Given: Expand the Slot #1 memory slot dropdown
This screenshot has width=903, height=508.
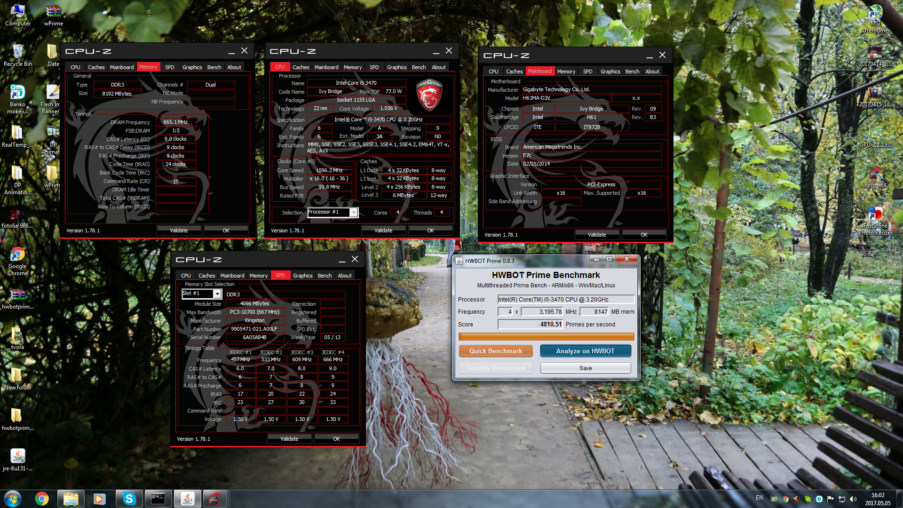Looking at the screenshot, I should [217, 294].
